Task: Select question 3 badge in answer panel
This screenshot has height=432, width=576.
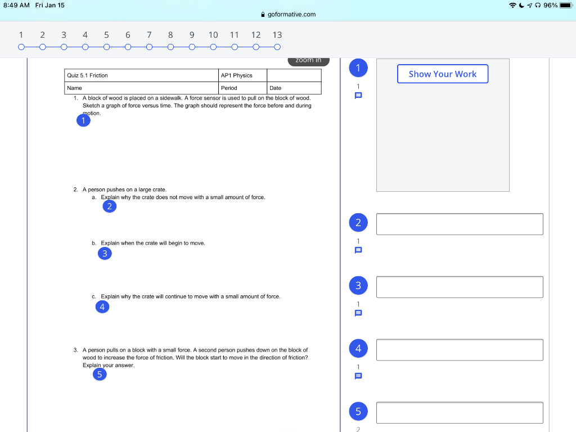Action: [358, 285]
